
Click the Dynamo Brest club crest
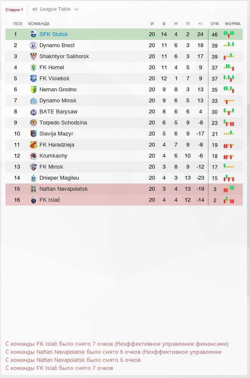[34, 45]
